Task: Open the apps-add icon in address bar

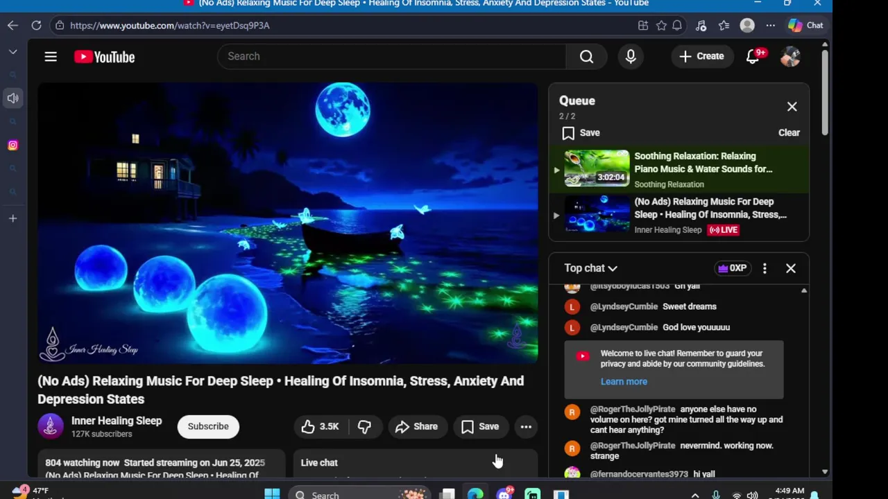Action: click(643, 25)
